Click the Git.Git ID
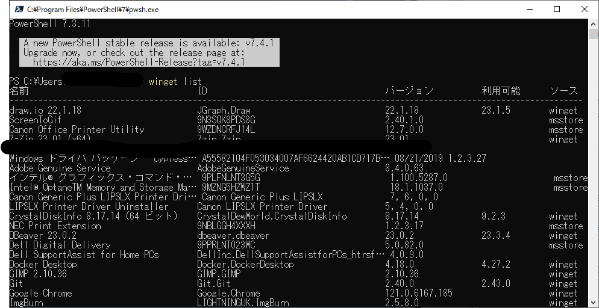The image size is (599, 308). click(214, 283)
